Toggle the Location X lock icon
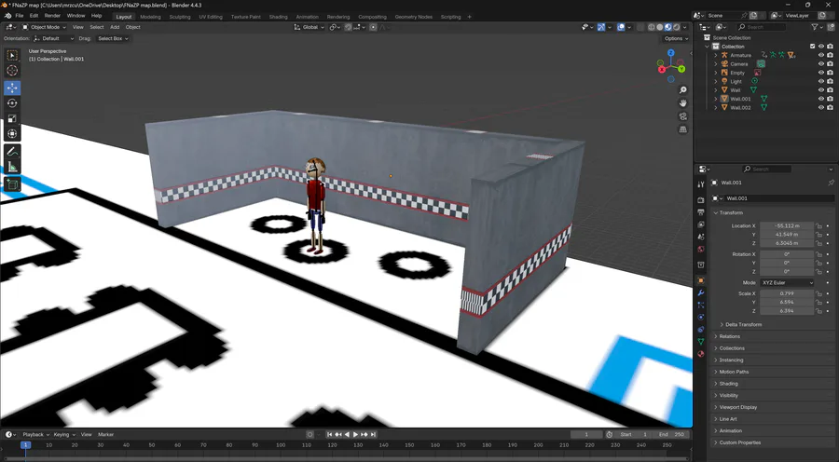Image resolution: width=839 pixels, height=462 pixels. coord(818,226)
